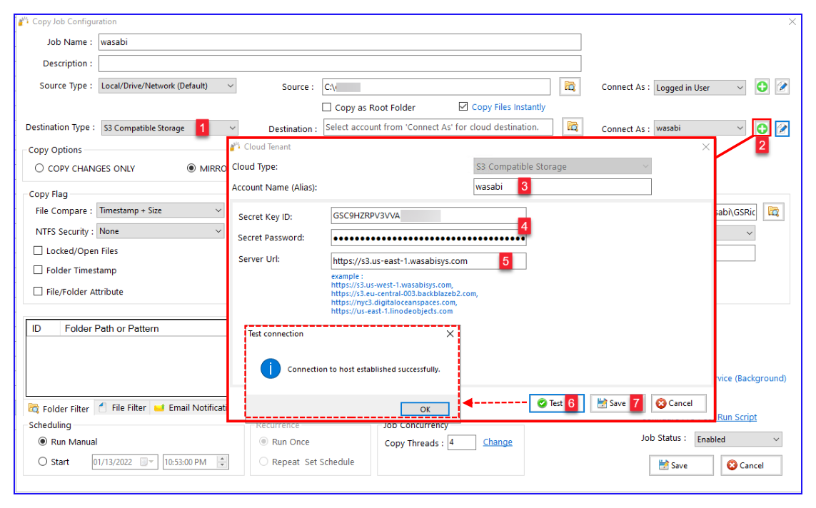Open the Job Status dropdown

[x=738, y=440]
